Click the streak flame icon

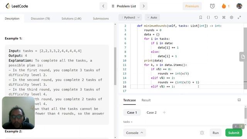point(224,6)
